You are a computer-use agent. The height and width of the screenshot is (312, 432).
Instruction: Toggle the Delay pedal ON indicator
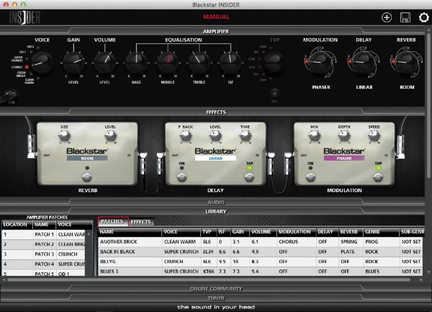click(182, 168)
